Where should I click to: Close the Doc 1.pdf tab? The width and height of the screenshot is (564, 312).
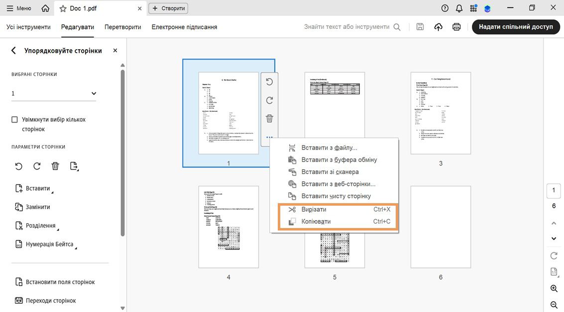(x=139, y=8)
